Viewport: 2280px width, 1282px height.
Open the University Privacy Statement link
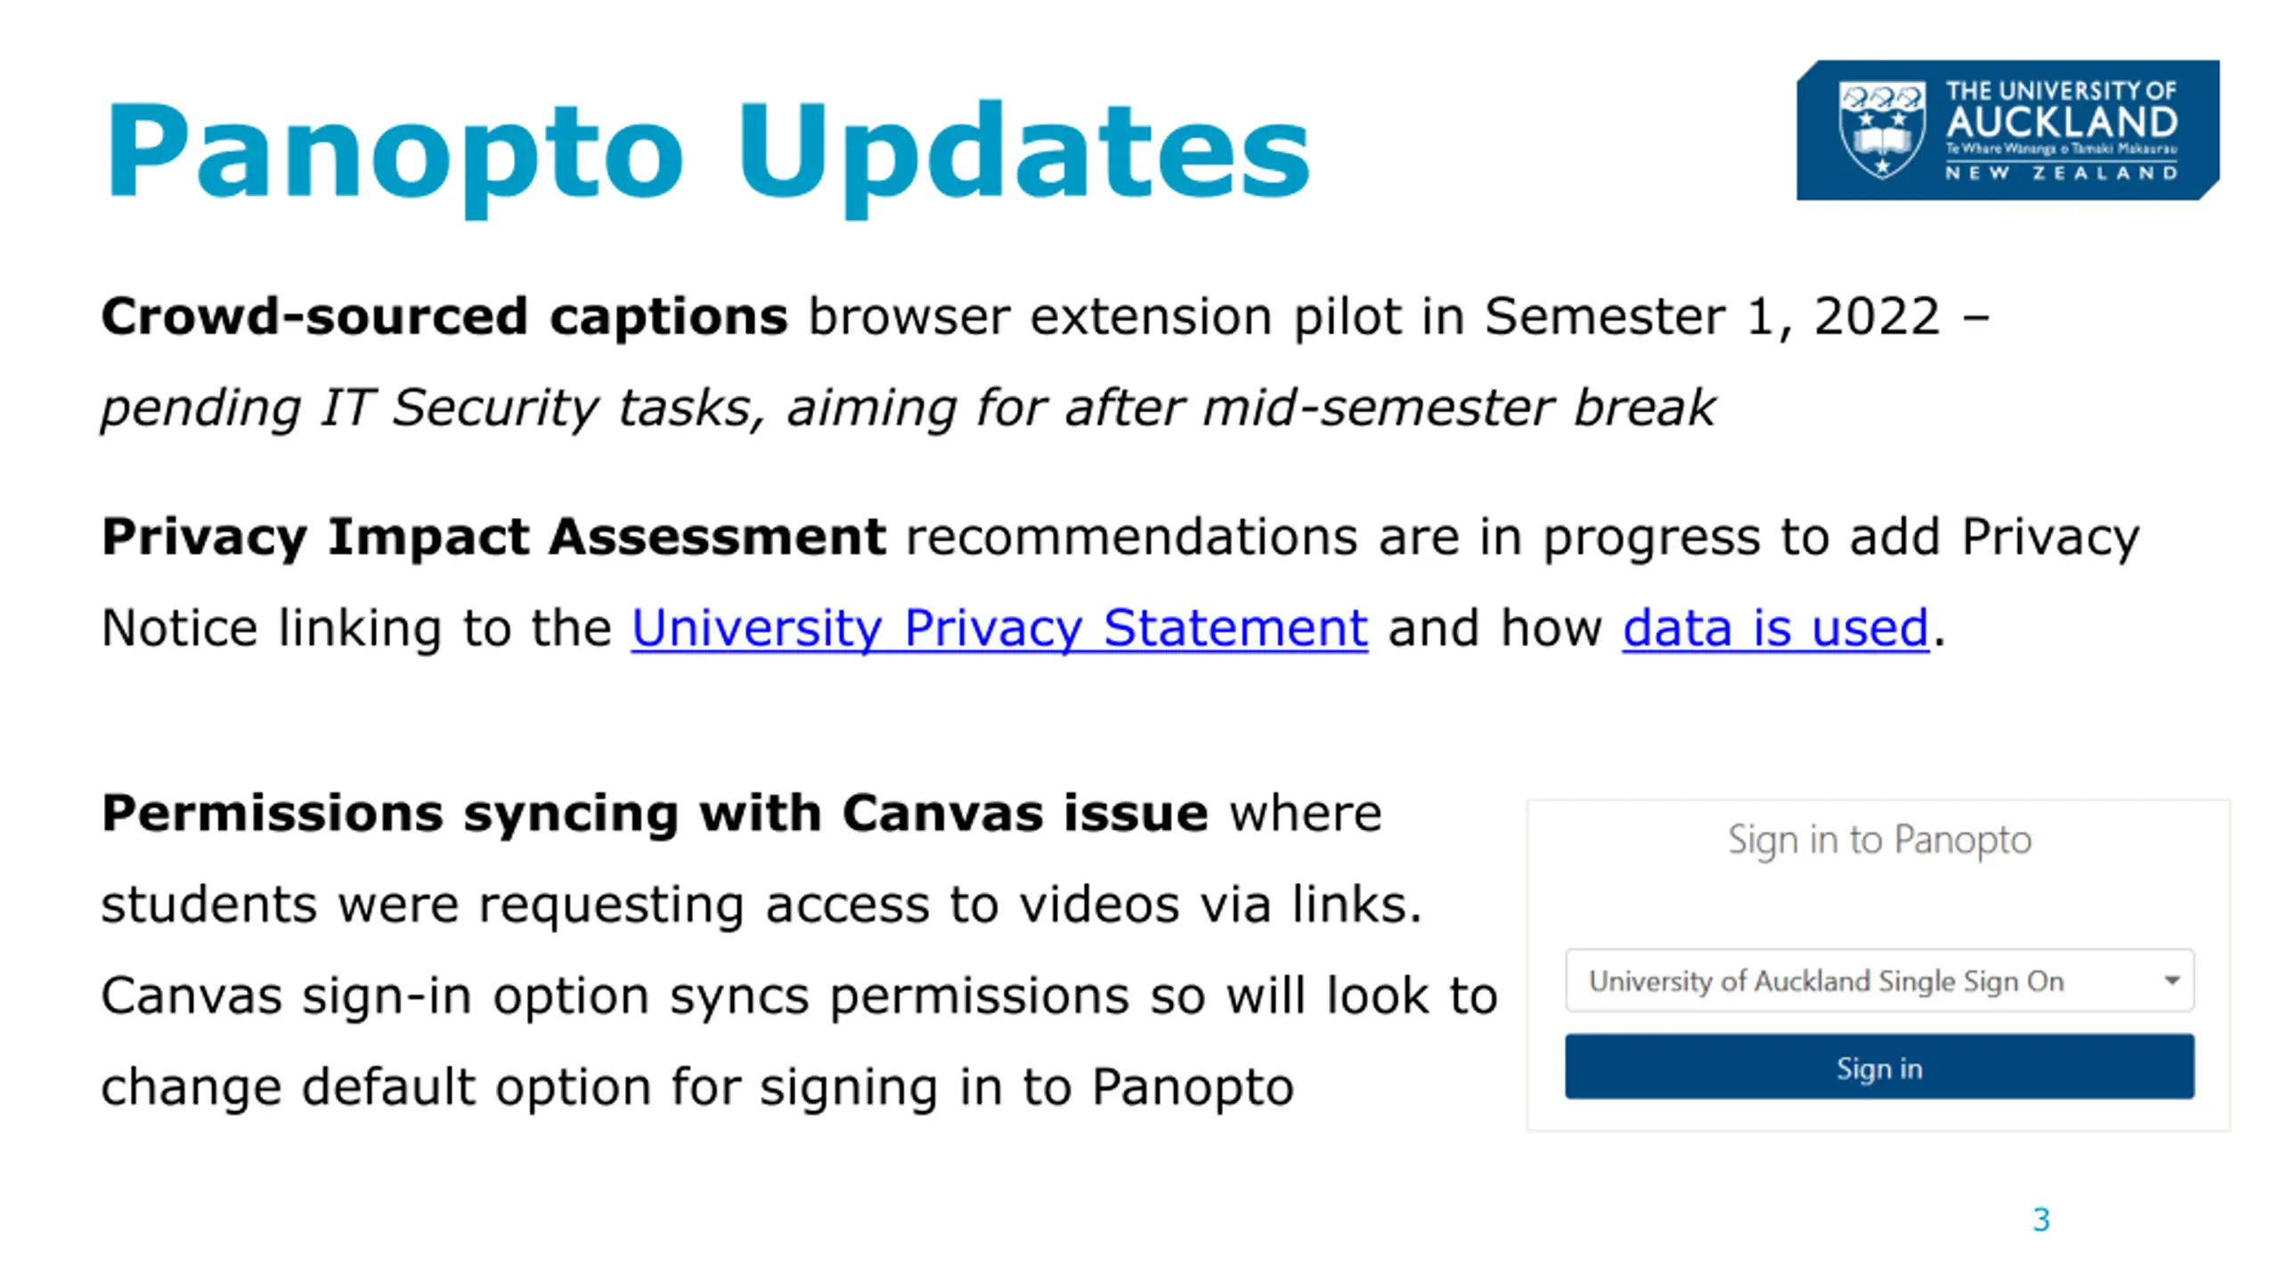999,628
